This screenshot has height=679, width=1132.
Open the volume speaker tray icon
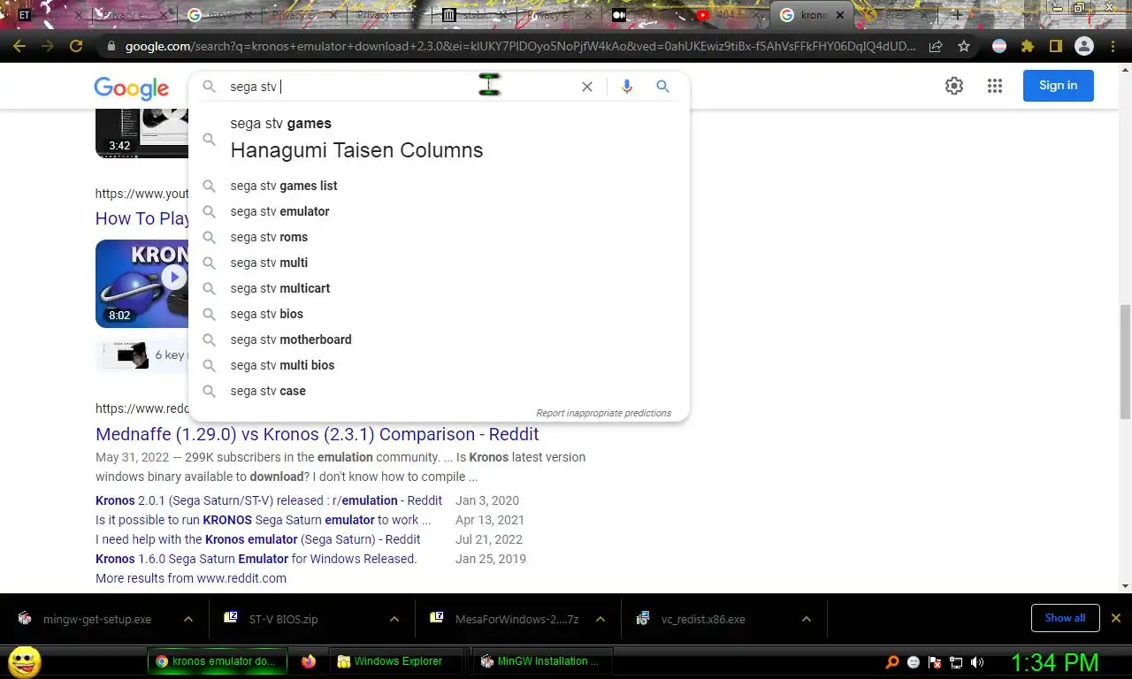(977, 662)
